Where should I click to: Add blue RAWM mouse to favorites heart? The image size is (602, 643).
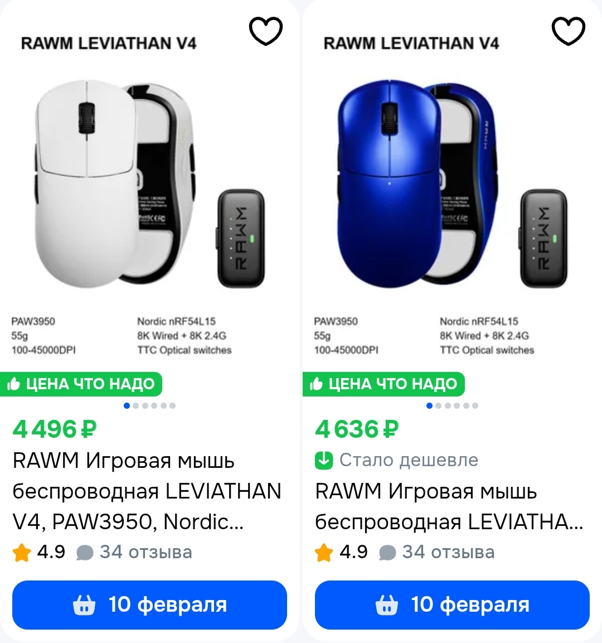pos(569,31)
